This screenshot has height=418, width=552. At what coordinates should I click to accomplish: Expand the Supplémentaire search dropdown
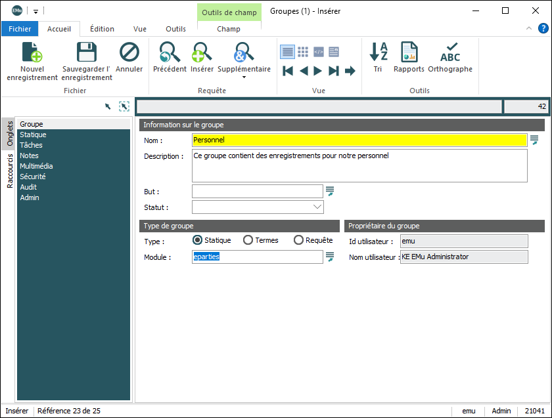tap(244, 77)
